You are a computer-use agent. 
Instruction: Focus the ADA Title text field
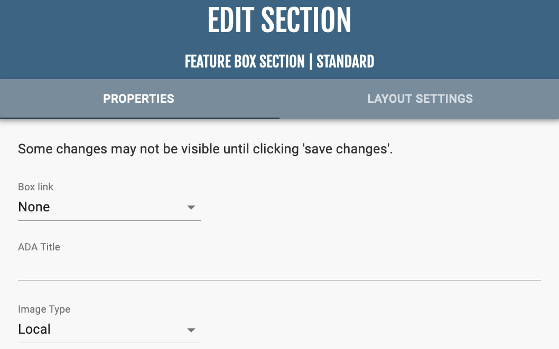coord(279,268)
